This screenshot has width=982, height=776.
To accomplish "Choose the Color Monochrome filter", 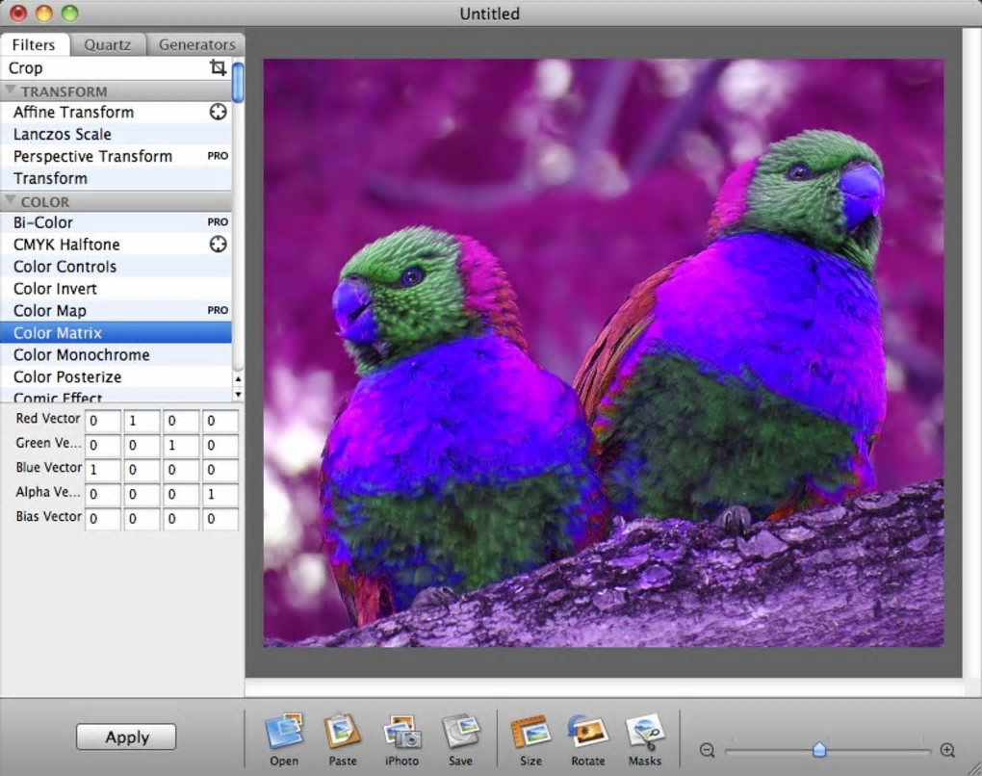I will [x=81, y=355].
